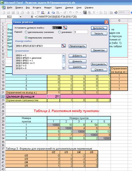The image size is (132, 171).
Task: Click the range selector icon beside target cell field
Action: pyautogui.click(x=65, y=28)
